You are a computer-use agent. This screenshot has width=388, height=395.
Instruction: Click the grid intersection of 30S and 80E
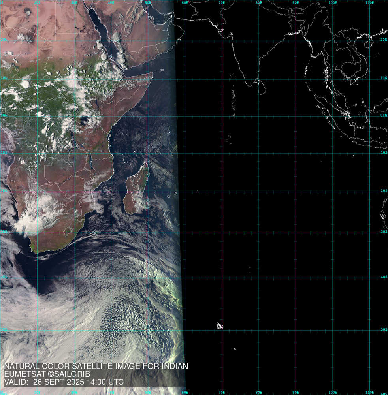click(x=259, y=232)
